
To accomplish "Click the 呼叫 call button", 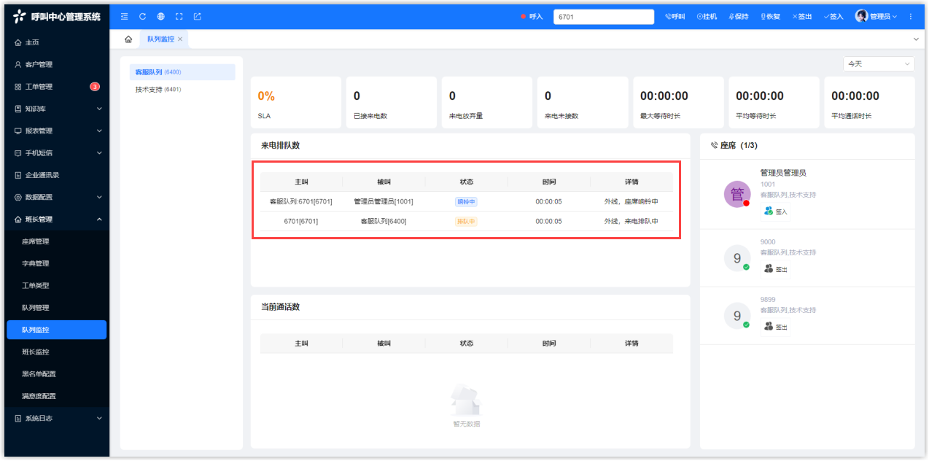I will [x=675, y=16].
